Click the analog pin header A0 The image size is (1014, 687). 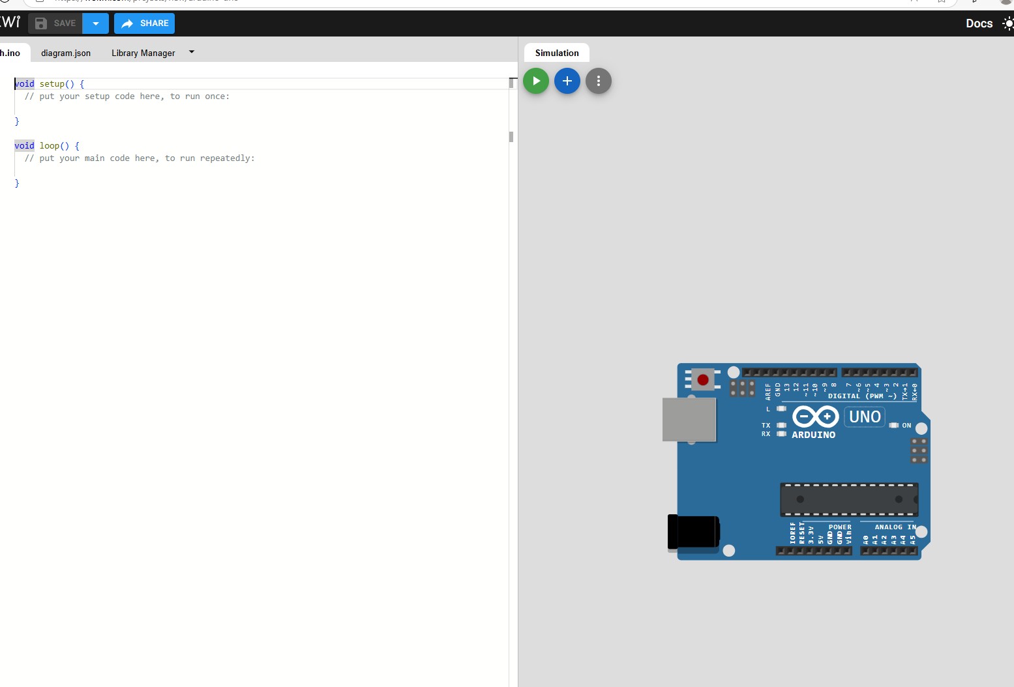point(866,551)
